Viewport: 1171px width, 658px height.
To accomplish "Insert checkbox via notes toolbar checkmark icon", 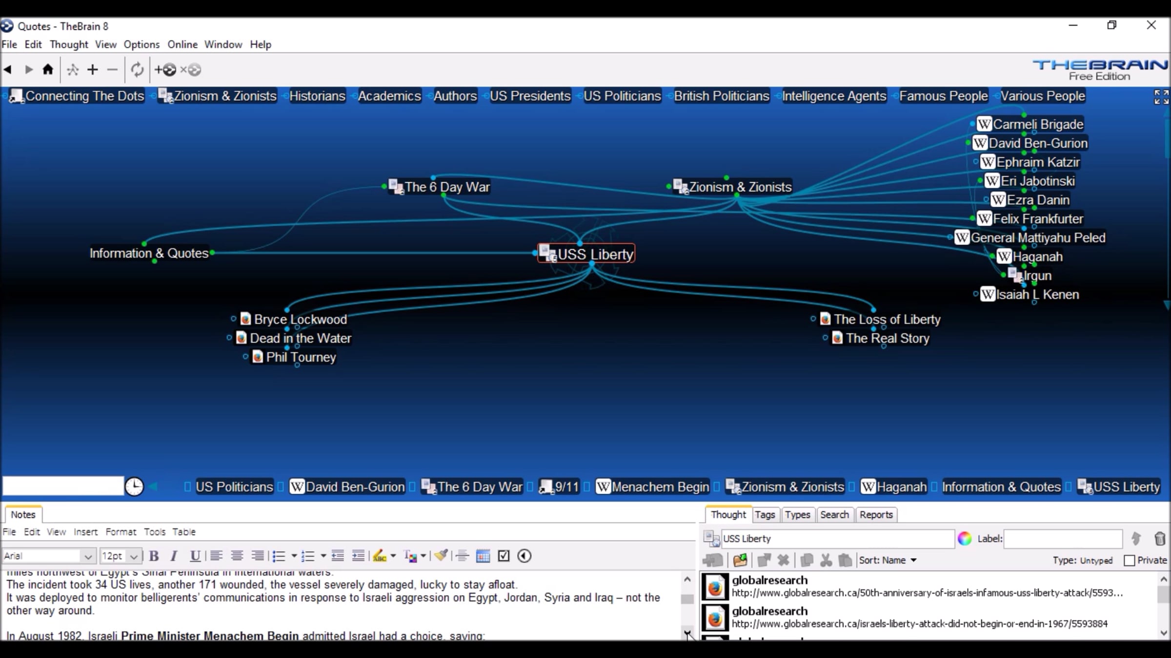I will tap(504, 556).
